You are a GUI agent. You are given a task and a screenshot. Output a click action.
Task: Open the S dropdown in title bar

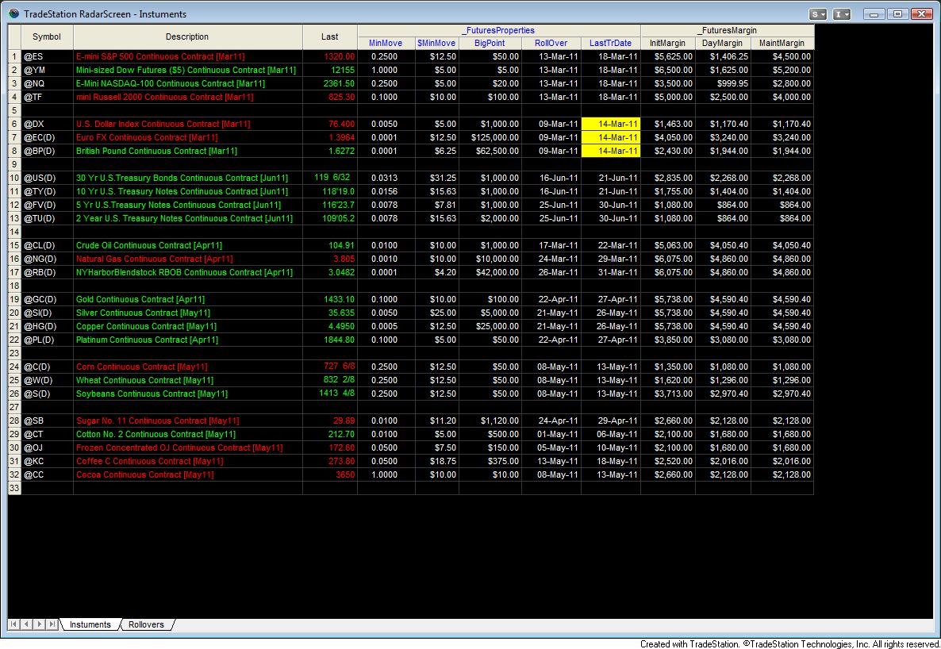(817, 13)
